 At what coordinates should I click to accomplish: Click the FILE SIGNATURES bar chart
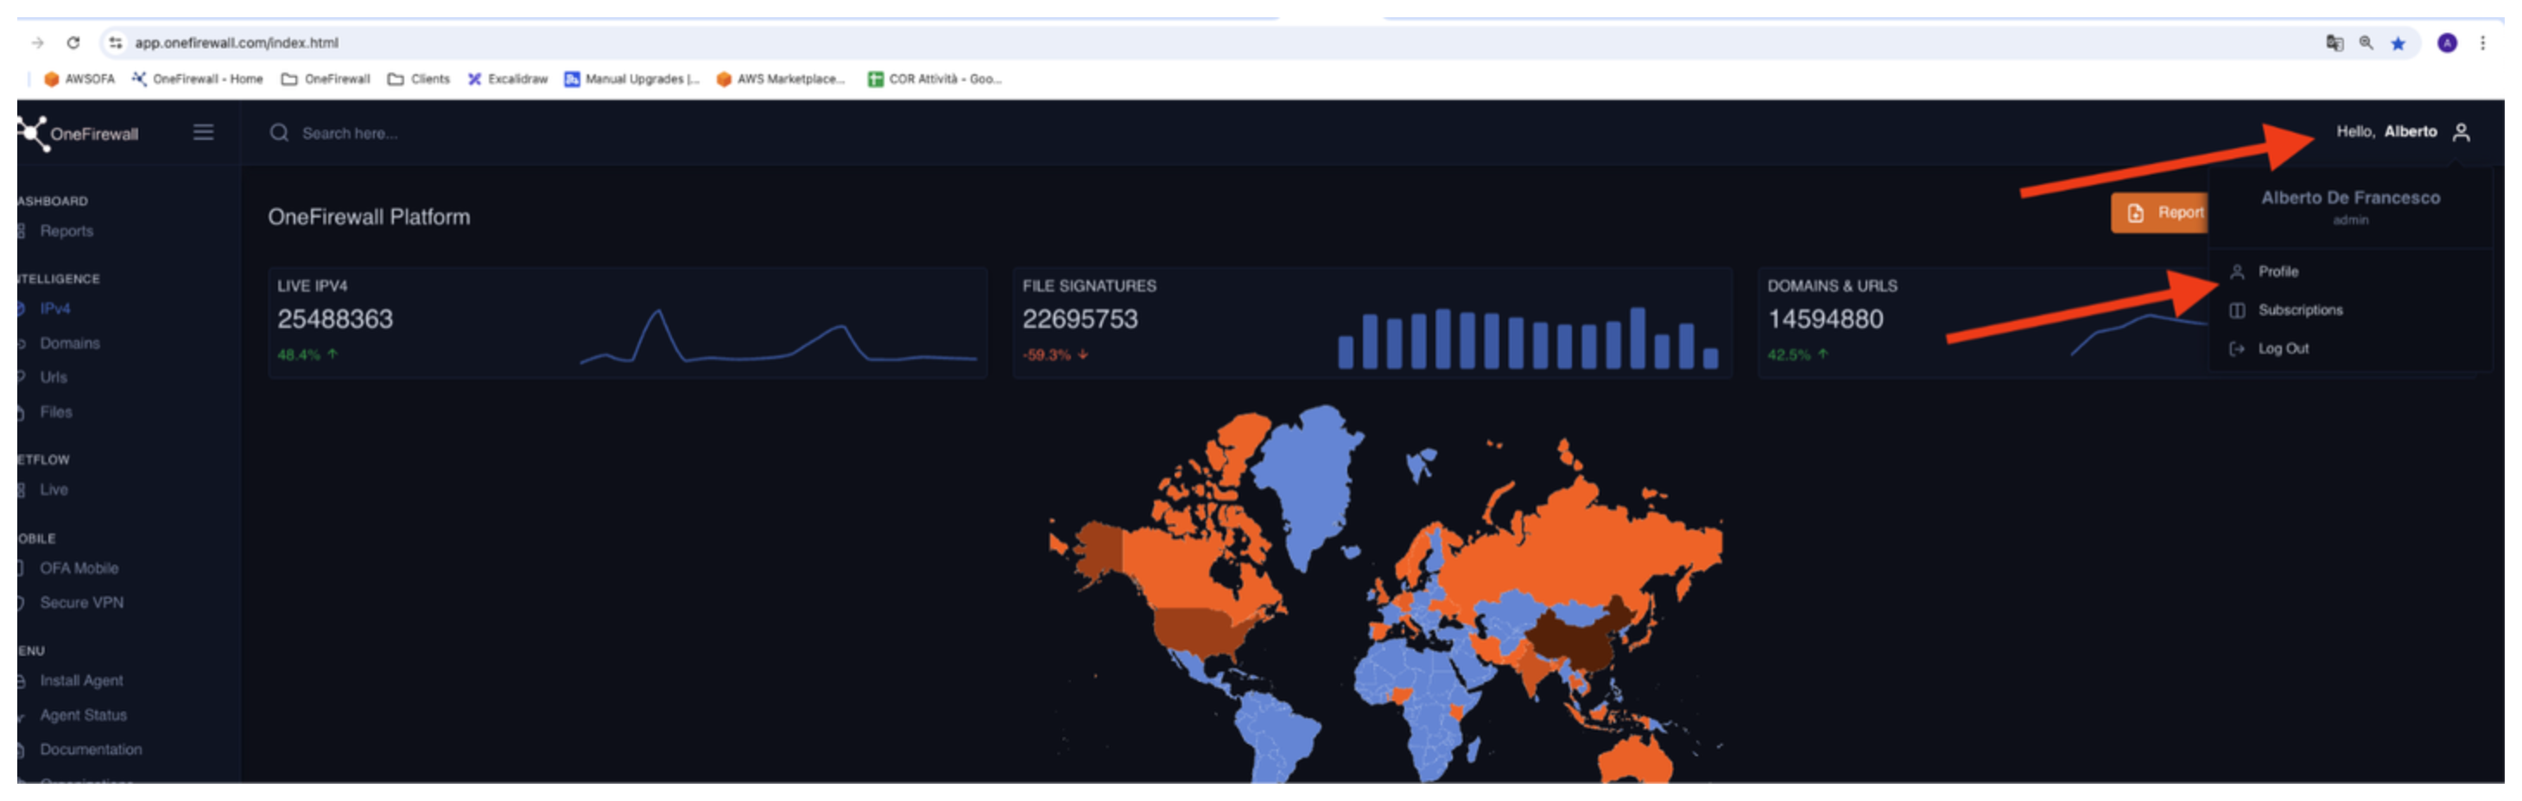click(x=1527, y=337)
